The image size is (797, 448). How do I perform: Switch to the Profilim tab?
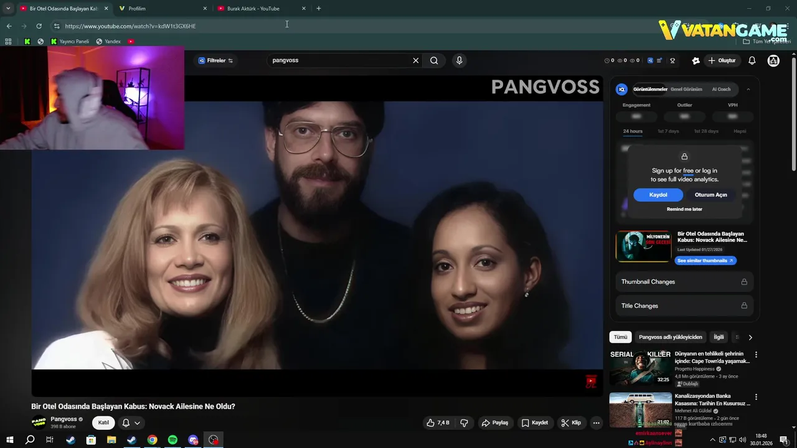coord(163,9)
